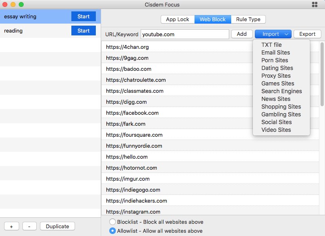325x236 pixels.
Task: Remove profile with minus button
Action: [x=29, y=226]
